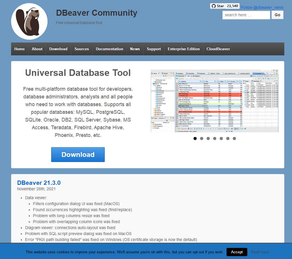Click 'Problem with SQL script preview dialog' line

point(78,234)
